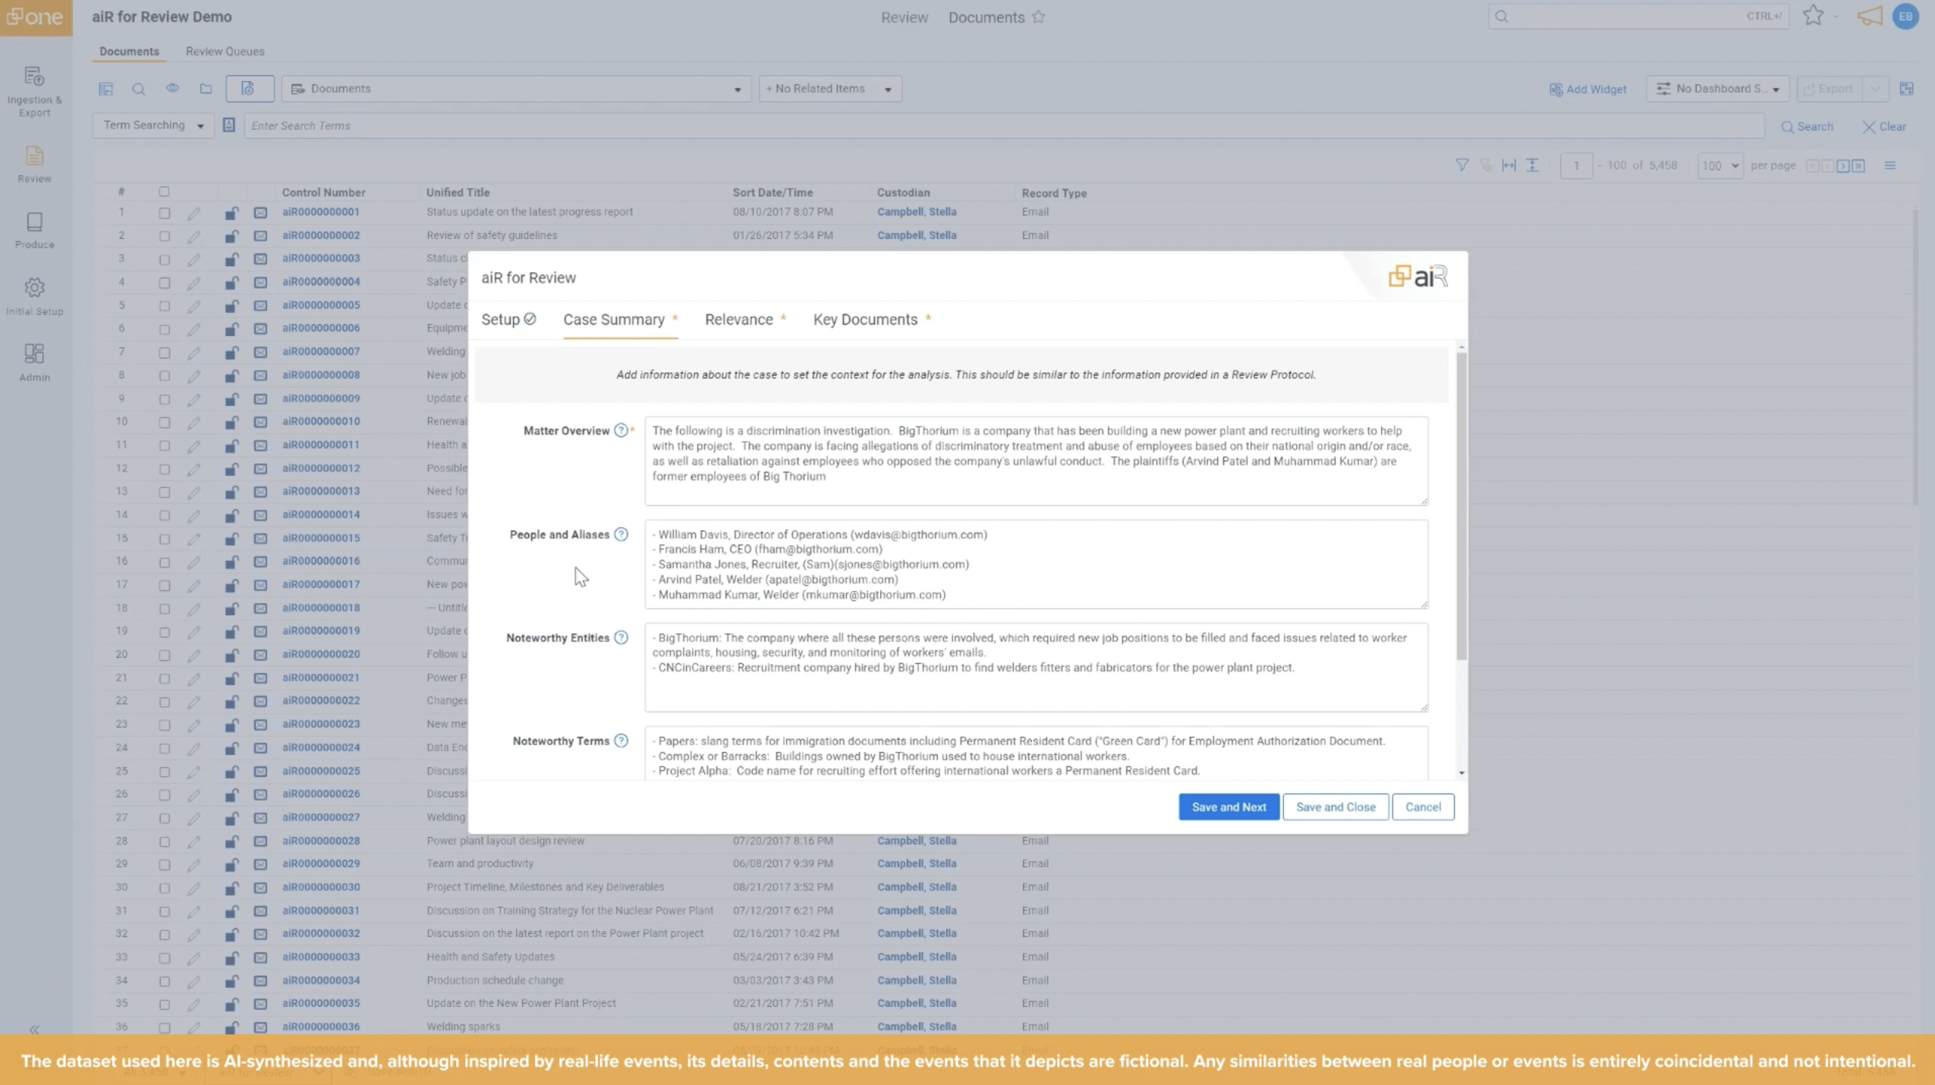Screen dimensions: 1935x1085
Task: Switch to the Relevance tab
Action: pos(738,319)
